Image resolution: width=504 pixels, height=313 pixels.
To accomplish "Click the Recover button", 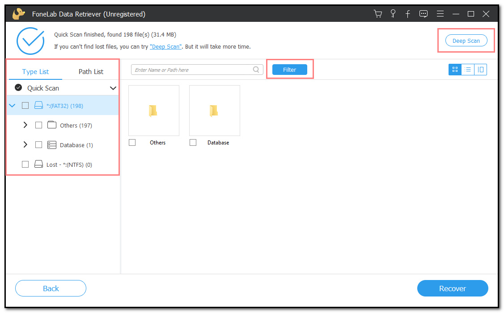I will [x=453, y=288].
